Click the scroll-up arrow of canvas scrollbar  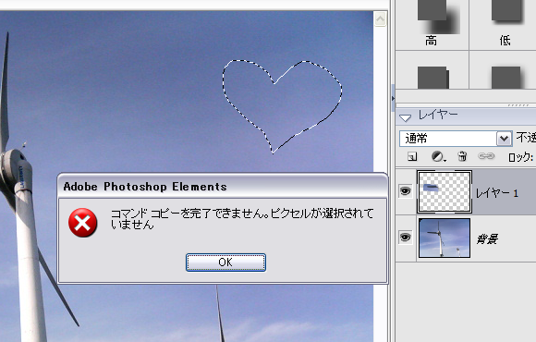[381, 18]
